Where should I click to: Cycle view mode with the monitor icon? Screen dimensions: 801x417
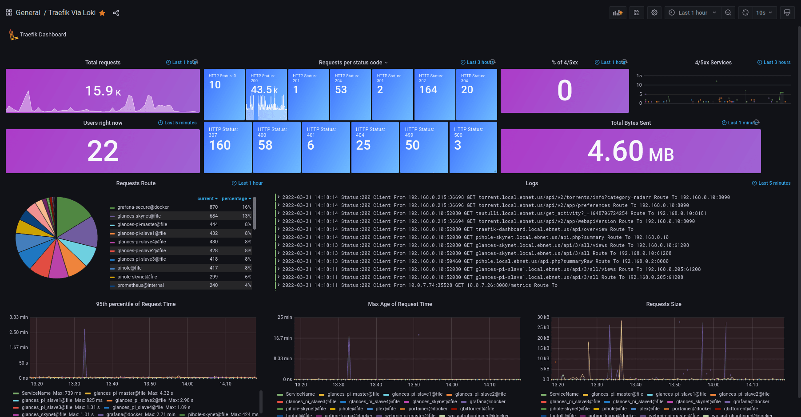(787, 13)
